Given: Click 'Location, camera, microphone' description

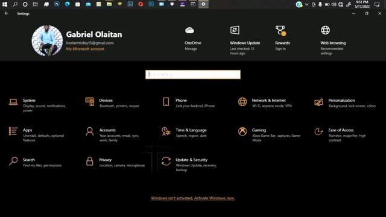Looking at the screenshot, I should pyautogui.click(x=122, y=165).
